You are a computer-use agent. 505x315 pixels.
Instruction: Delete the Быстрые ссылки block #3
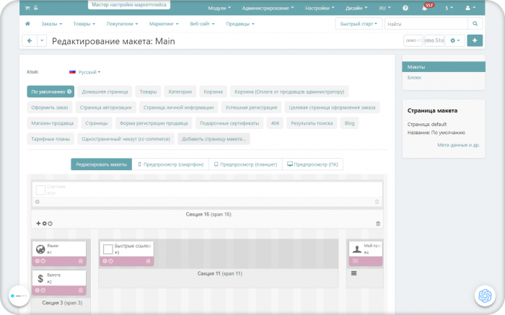[x=148, y=261]
